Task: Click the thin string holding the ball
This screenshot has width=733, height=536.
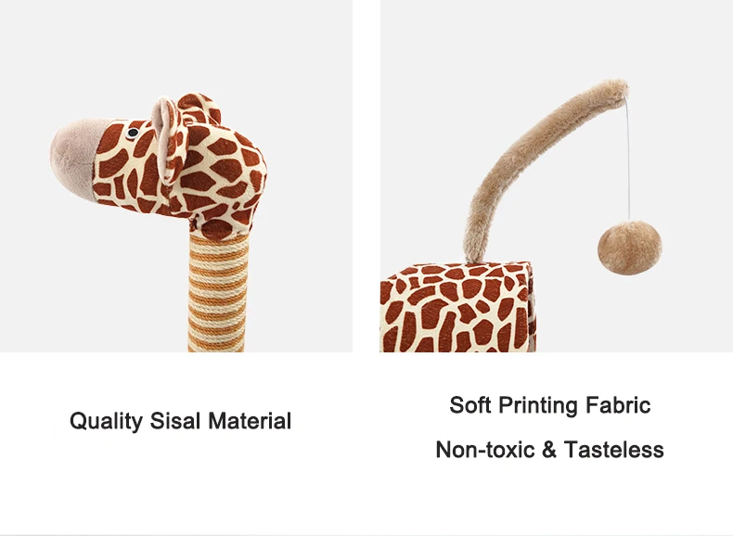Action: [628, 160]
